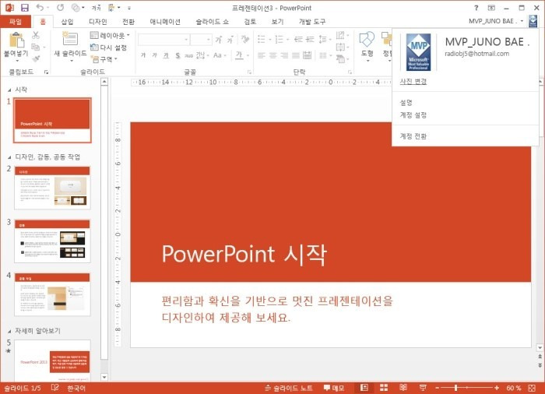Click the Reading View status bar icon
The height and width of the screenshot is (394, 545).
tap(403, 388)
